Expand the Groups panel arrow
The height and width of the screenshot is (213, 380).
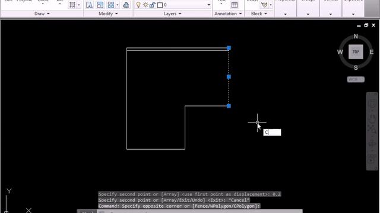click(x=308, y=14)
